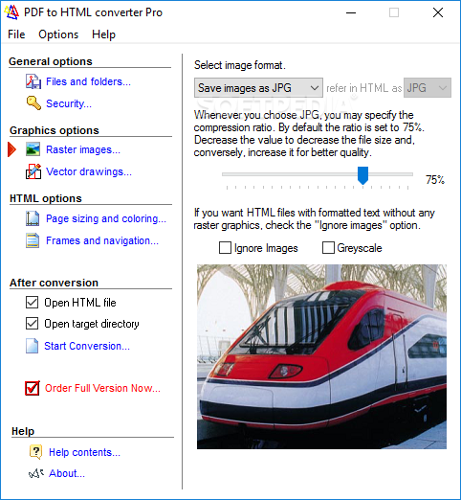Click the train preview image
The width and height of the screenshot is (461, 500).
pyautogui.click(x=321, y=356)
